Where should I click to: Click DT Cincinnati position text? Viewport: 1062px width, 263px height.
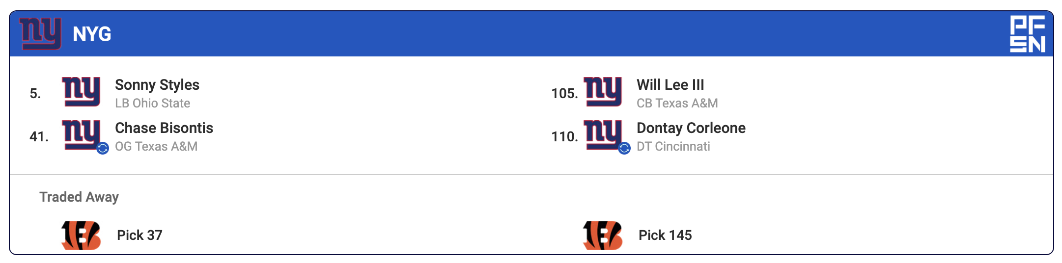pos(673,147)
